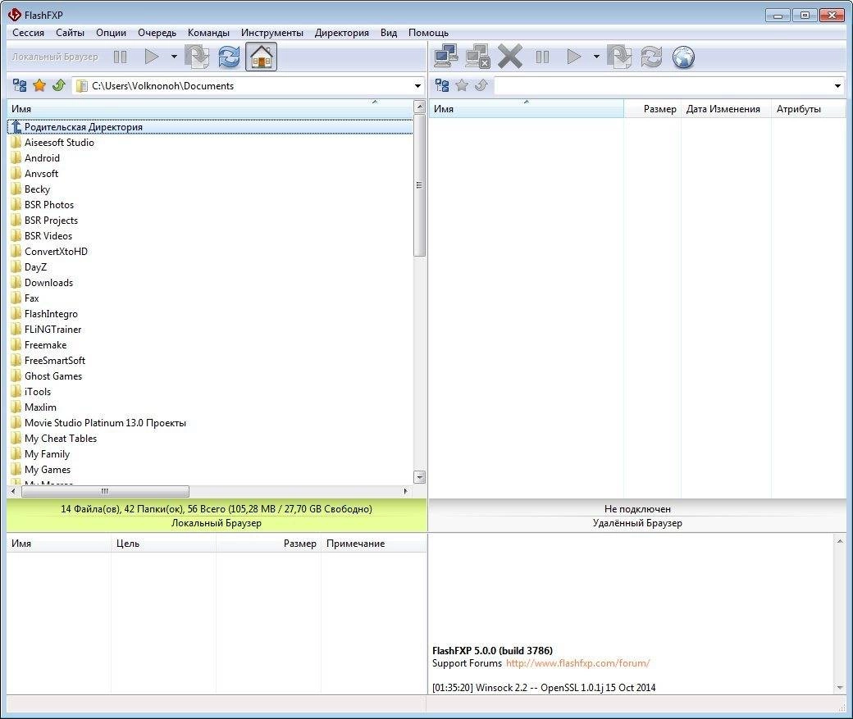Click local list scroll right arrow
Image resolution: width=853 pixels, height=719 pixels.
click(405, 491)
